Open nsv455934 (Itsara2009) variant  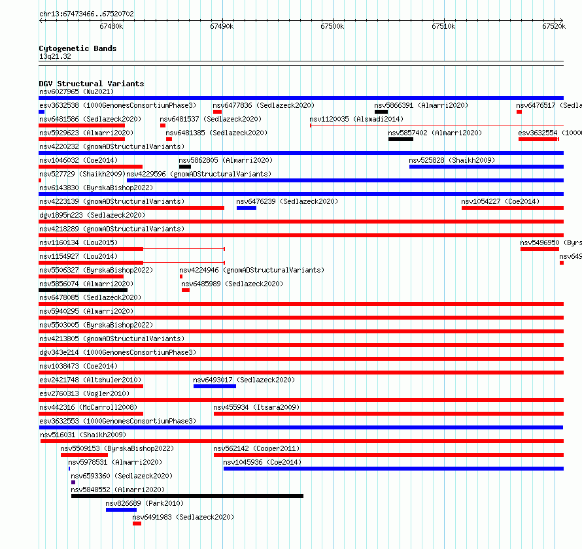tap(256, 407)
